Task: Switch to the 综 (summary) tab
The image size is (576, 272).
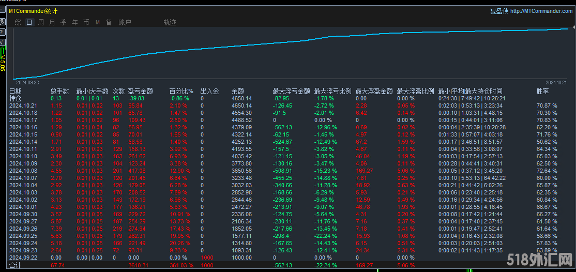Action: 18,22
